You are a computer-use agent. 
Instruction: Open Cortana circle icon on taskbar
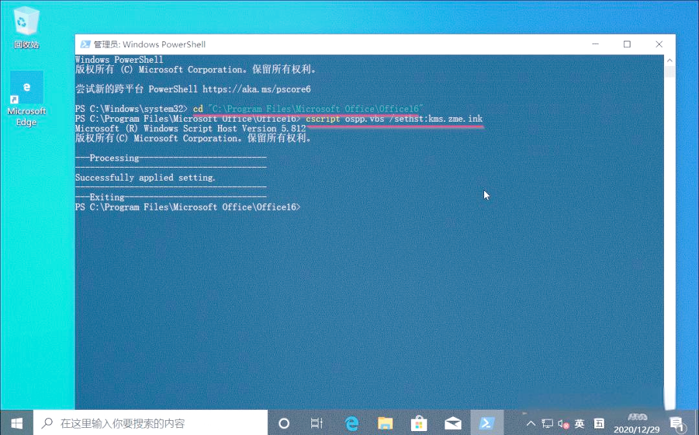click(x=284, y=423)
